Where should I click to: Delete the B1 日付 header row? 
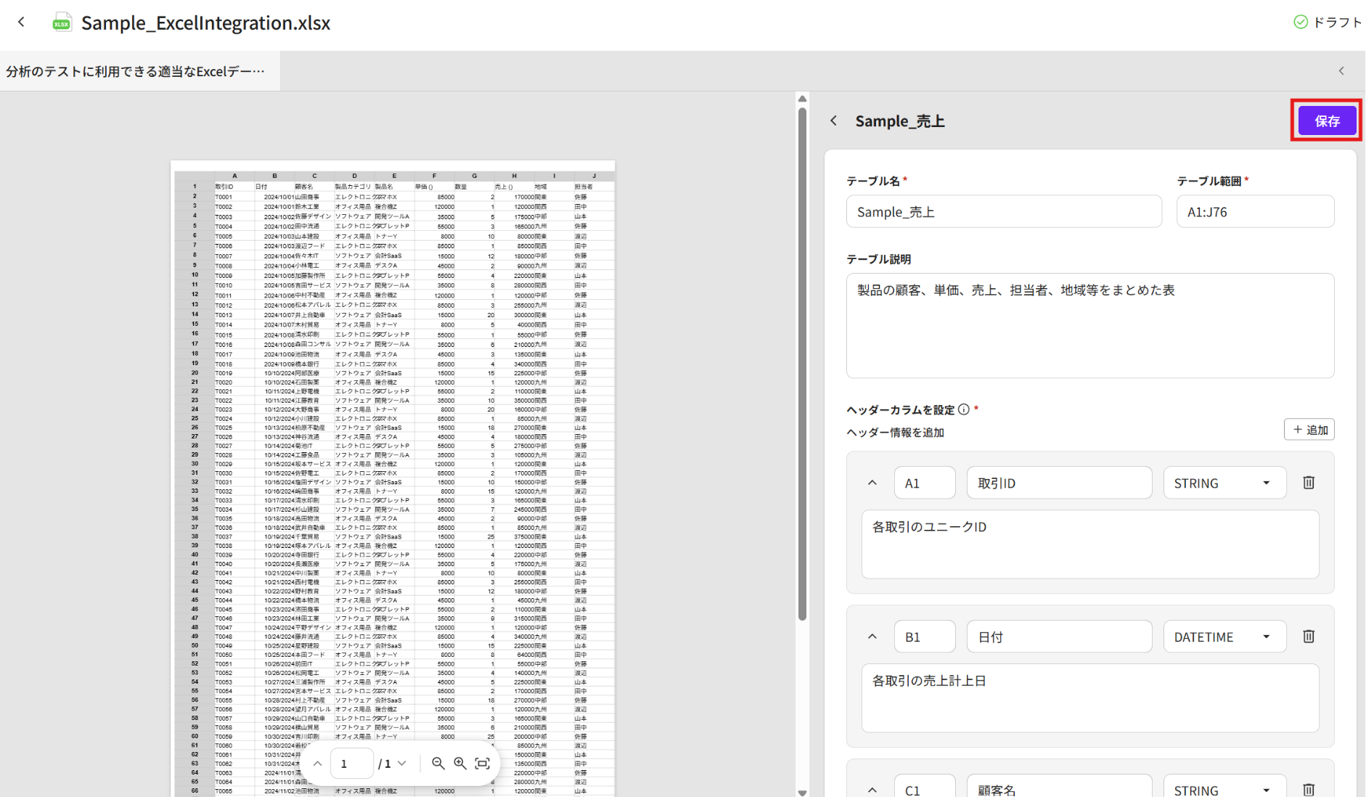(1308, 637)
